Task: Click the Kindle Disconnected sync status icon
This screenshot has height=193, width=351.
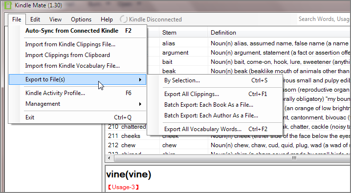Action: click(123, 19)
